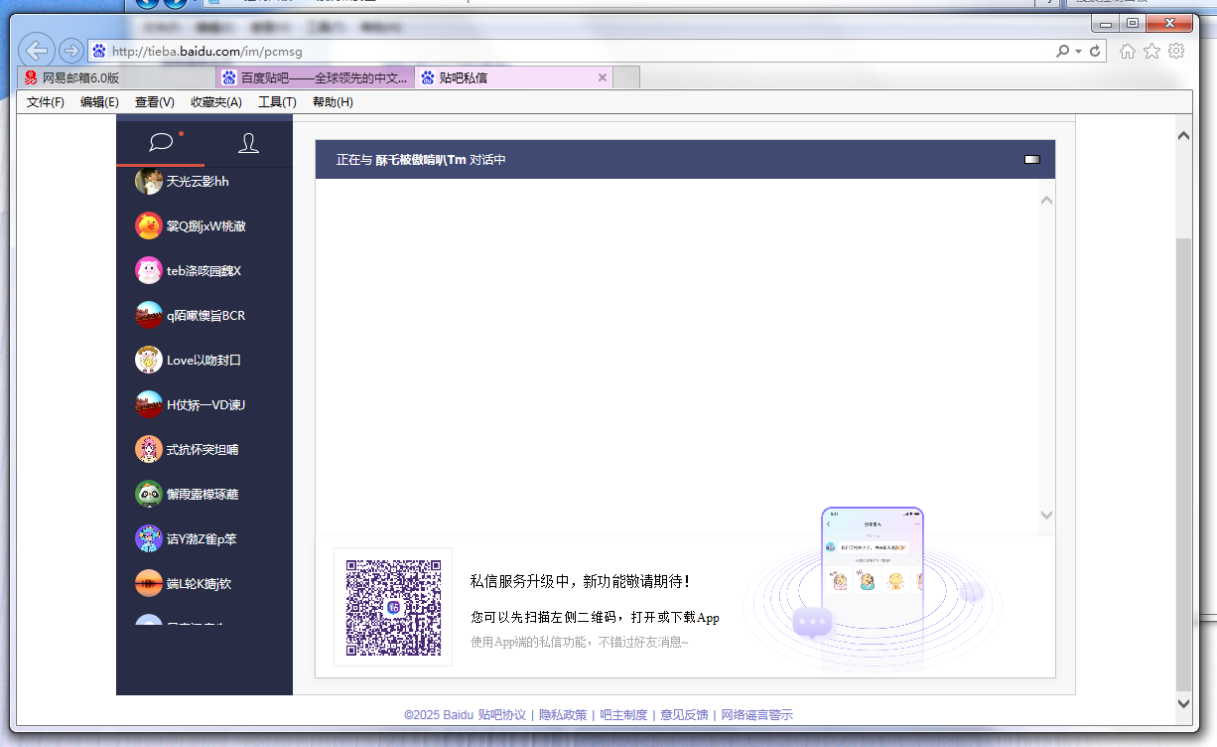Minimize the chat panel via header icon
Image resolution: width=1217 pixels, height=747 pixels.
pyautogui.click(x=1032, y=159)
